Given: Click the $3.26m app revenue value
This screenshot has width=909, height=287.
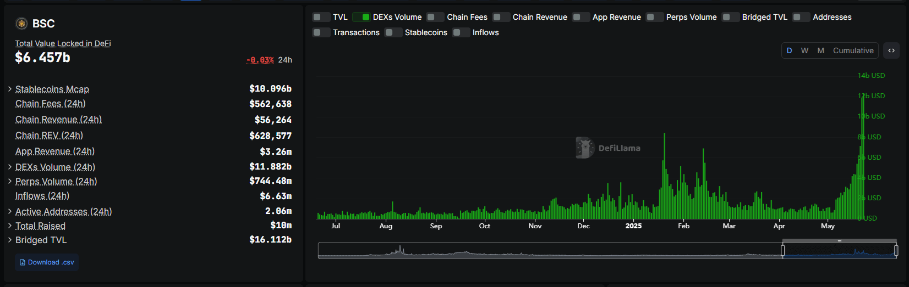Looking at the screenshot, I should (276, 151).
